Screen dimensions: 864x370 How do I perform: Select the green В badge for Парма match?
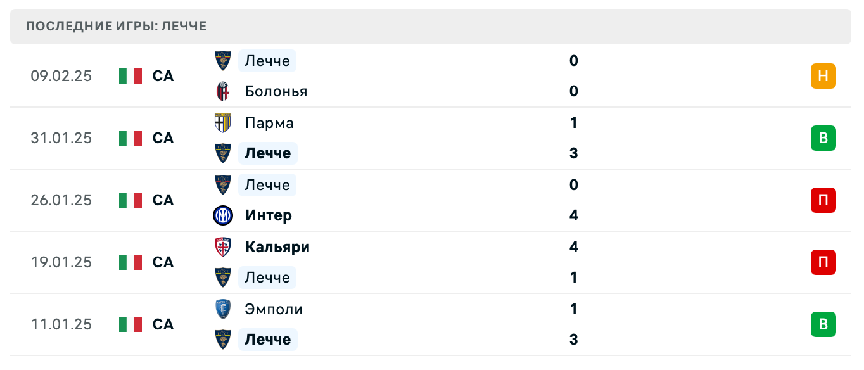(x=823, y=138)
